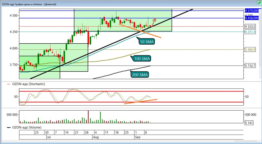262x144 pixels.
Task: Click the OZON-адр [Volume] legend label
Action: [27, 127]
